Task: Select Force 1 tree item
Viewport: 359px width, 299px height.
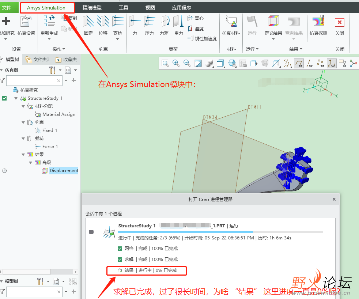Action: 46,147
